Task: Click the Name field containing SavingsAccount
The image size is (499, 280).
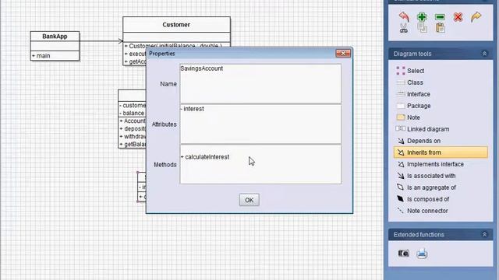Action: pyautogui.click(x=260, y=84)
